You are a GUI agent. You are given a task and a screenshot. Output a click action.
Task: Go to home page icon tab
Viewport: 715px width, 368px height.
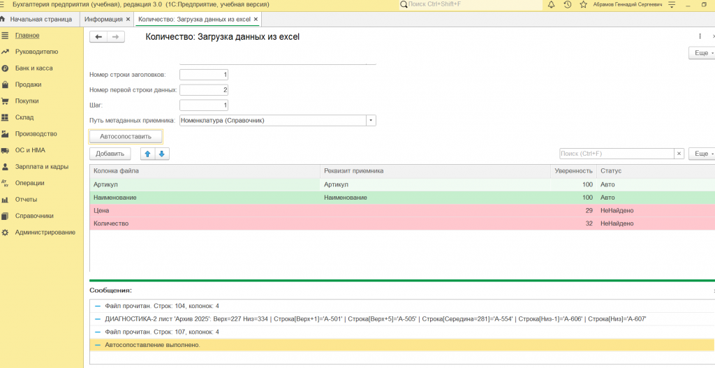tap(3, 19)
